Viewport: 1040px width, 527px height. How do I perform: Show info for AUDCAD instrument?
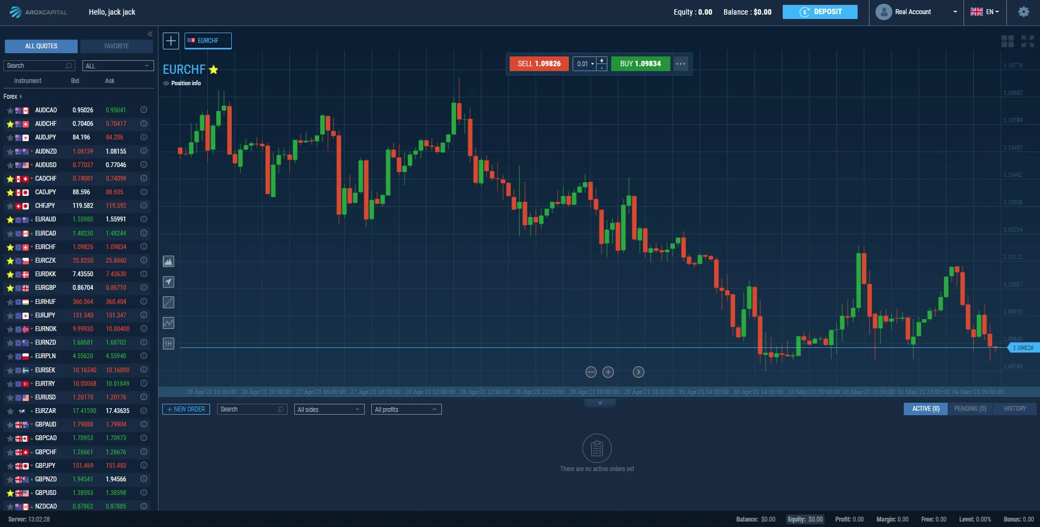[144, 110]
